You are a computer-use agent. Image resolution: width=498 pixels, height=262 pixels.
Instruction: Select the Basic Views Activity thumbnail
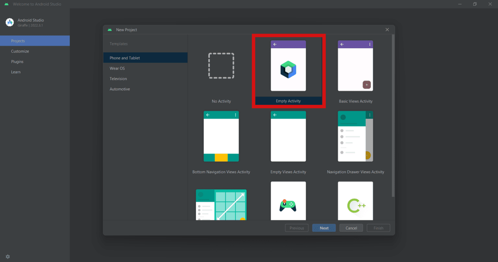pos(355,66)
